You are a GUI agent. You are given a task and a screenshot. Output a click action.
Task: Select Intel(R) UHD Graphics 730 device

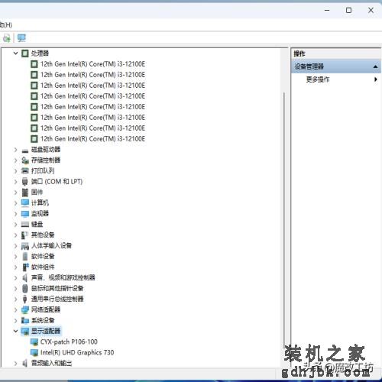(x=77, y=352)
